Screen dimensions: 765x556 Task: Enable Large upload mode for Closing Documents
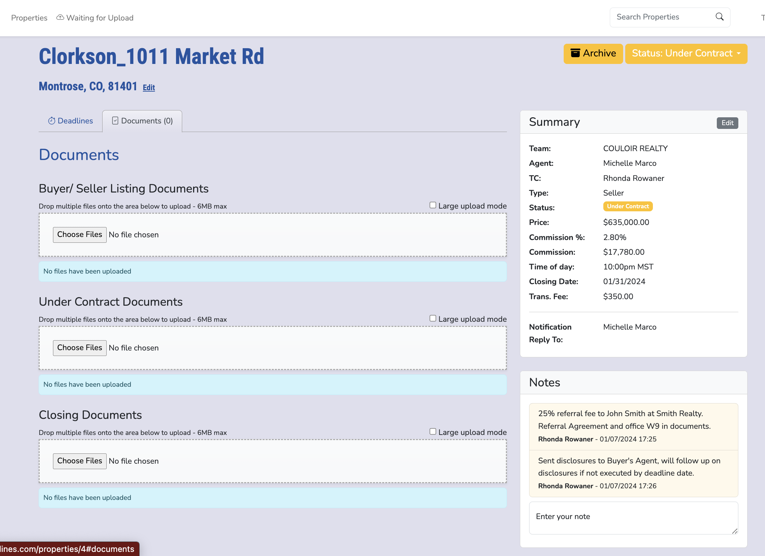tap(432, 431)
